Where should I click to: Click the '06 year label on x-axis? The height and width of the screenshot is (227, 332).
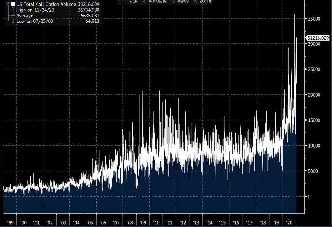(x=103, y=223)
